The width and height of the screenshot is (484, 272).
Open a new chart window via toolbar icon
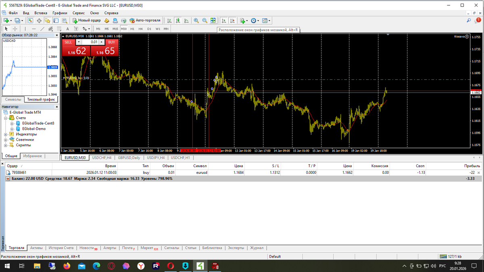coord(6,20)
